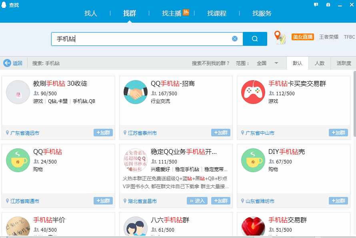Click the handshake avatar of QQ手机钻-招商 group

point(135,90)
